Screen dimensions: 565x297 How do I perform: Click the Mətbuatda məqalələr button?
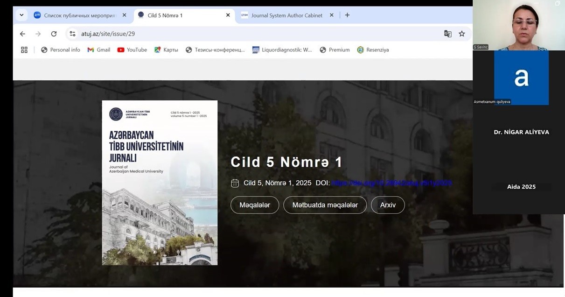325,205
